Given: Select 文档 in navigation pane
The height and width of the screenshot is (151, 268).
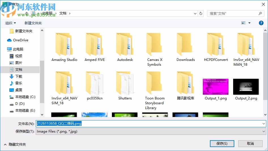Looking at the screenshot, I should point(20,70).
